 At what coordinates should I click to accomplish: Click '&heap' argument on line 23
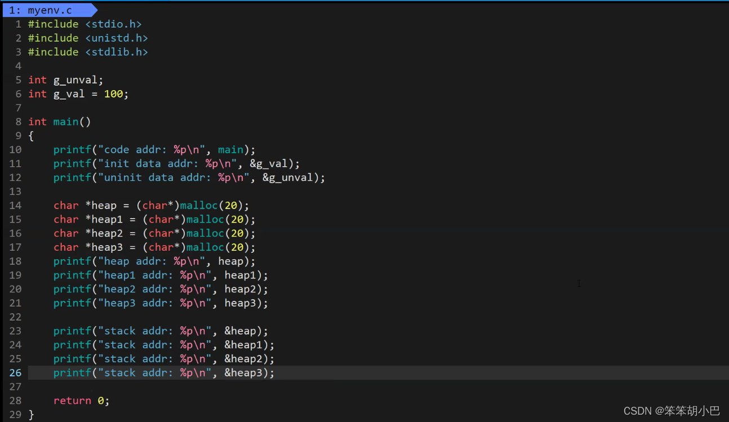(240, 331)
